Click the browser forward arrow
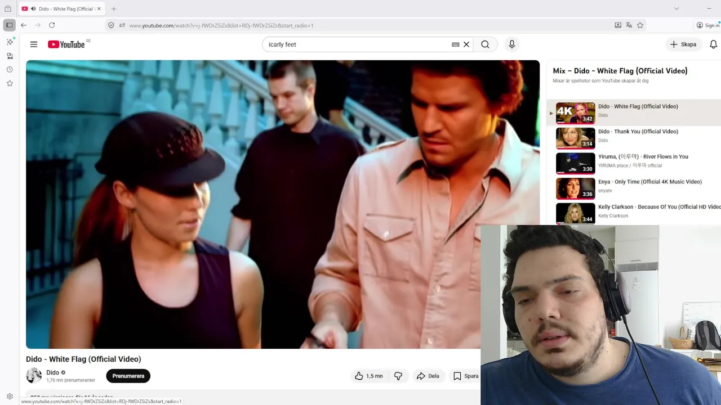 tap(38, 25)
